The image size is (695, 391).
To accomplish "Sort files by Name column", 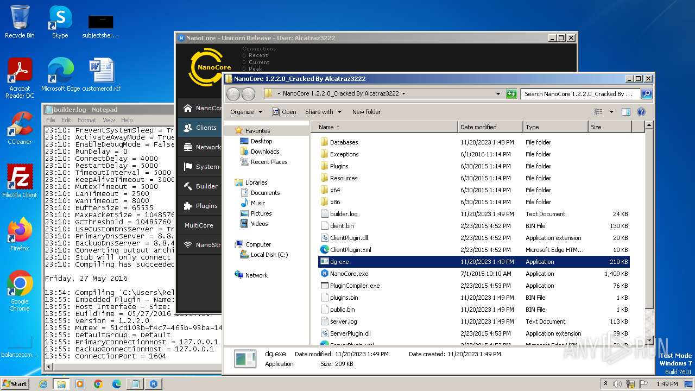I will tap(384, 127).
